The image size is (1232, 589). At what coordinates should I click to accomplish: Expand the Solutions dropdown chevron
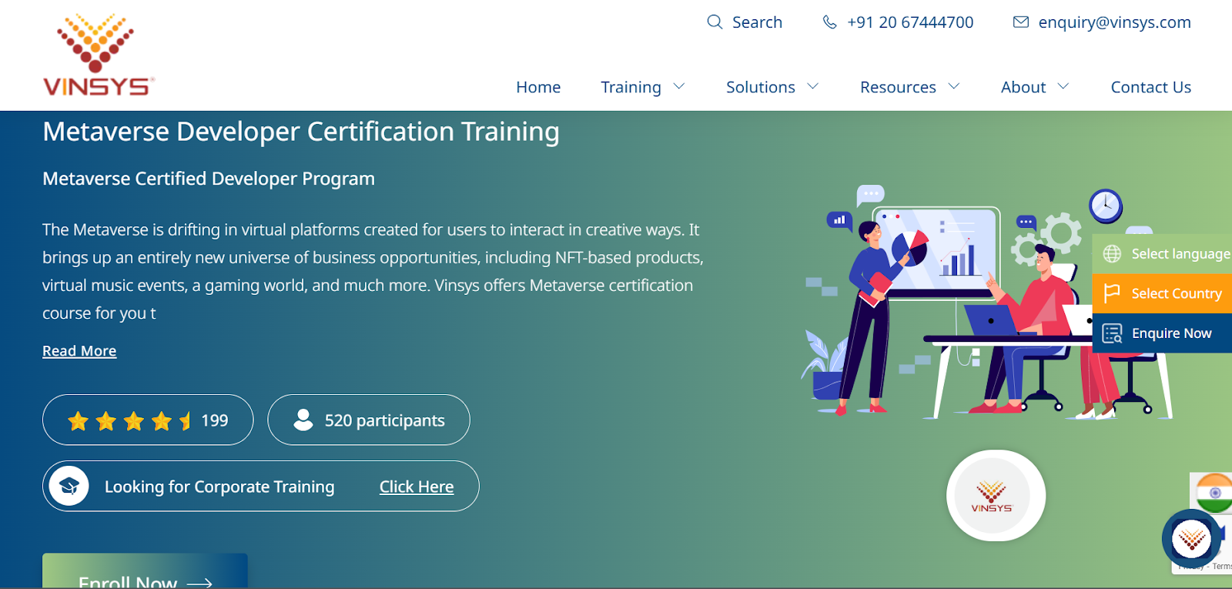point(813,86)
